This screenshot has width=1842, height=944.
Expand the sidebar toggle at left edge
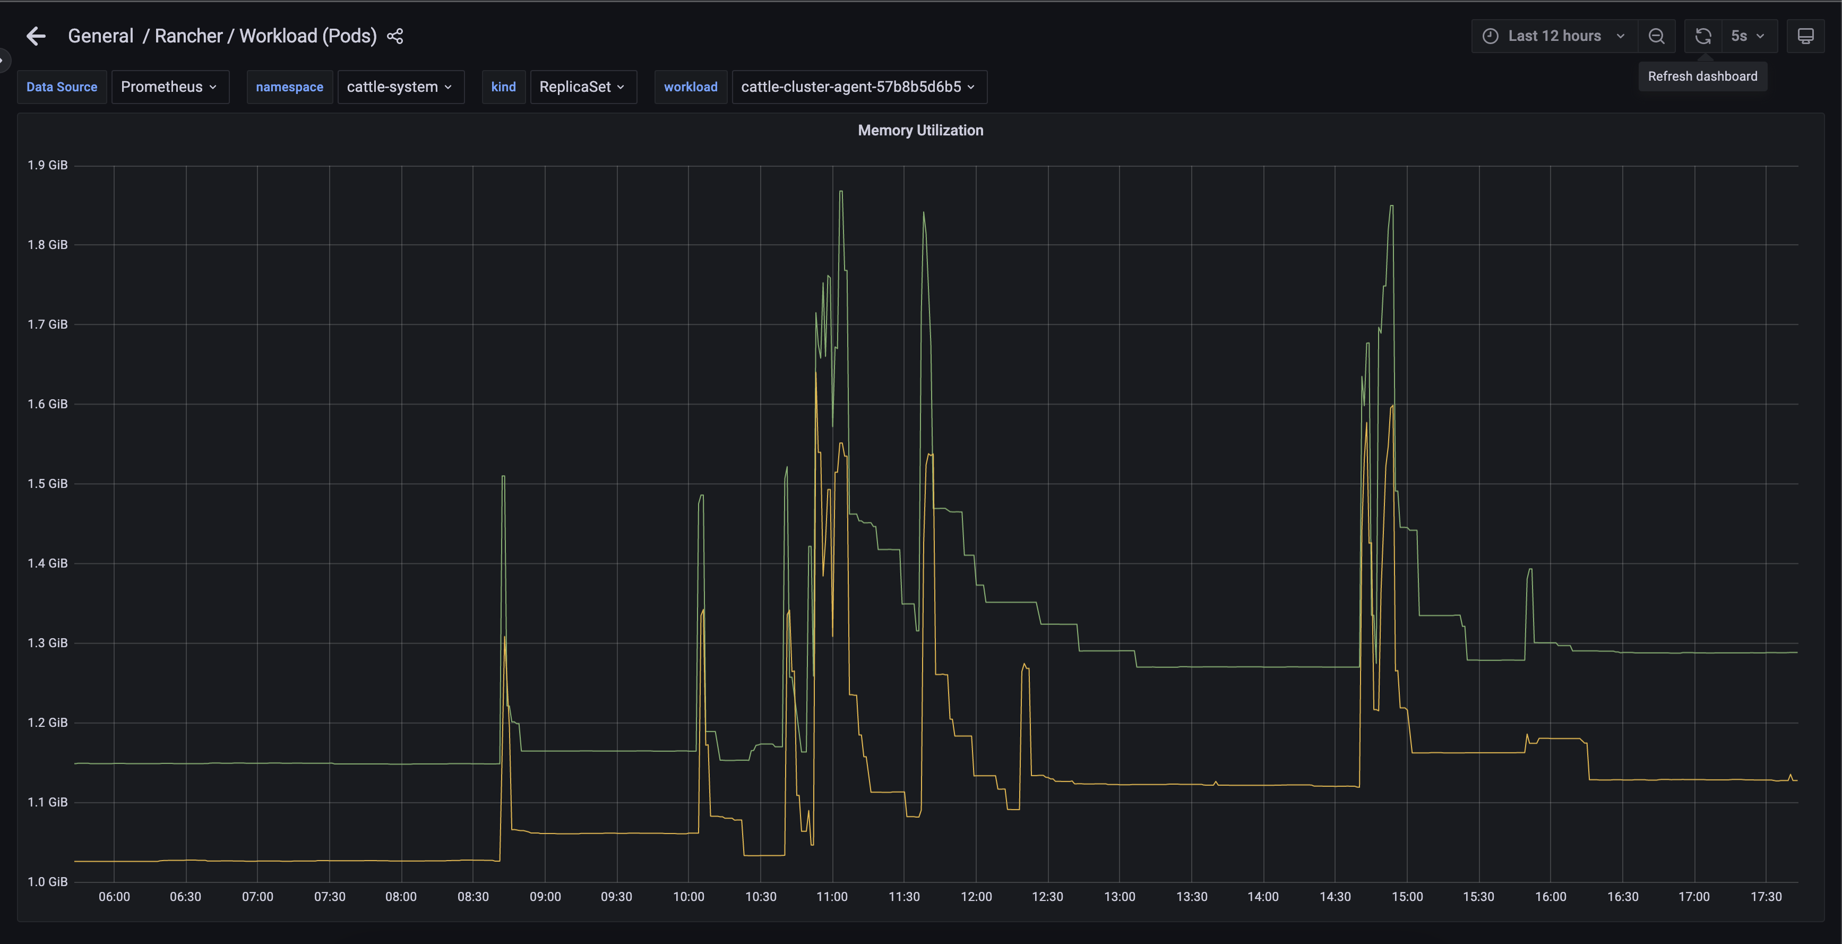coord(3,60)
